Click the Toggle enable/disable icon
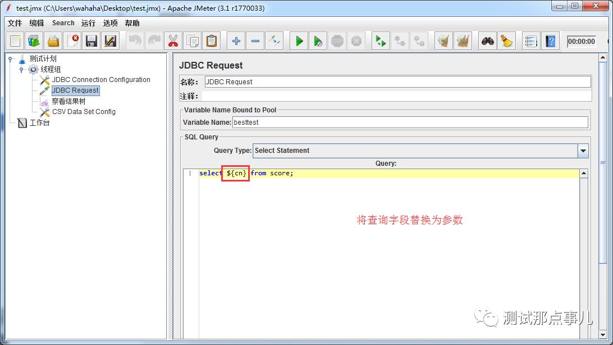 tap(275, 41)
